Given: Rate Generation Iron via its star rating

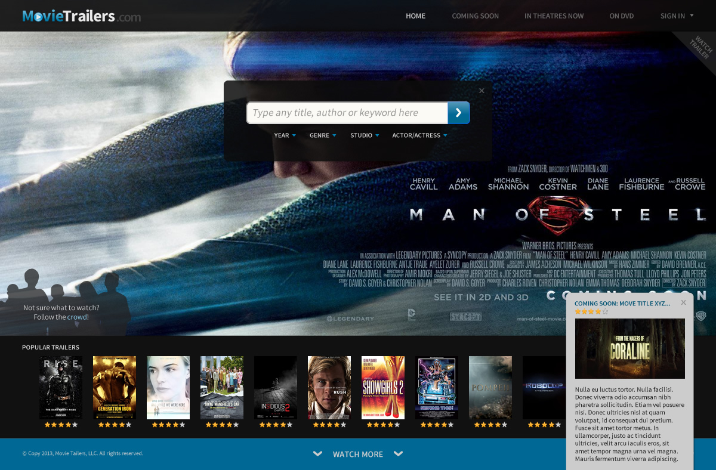Looking at the screenshot, I should click(115, 425).
